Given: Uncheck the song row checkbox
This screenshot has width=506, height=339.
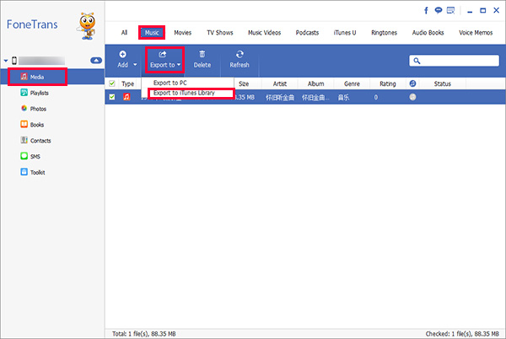Looking at the screenshot, I should point(112,97).
